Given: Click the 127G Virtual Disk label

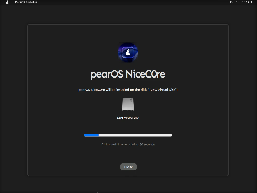Looking at the screenshot, I should 128,118.
